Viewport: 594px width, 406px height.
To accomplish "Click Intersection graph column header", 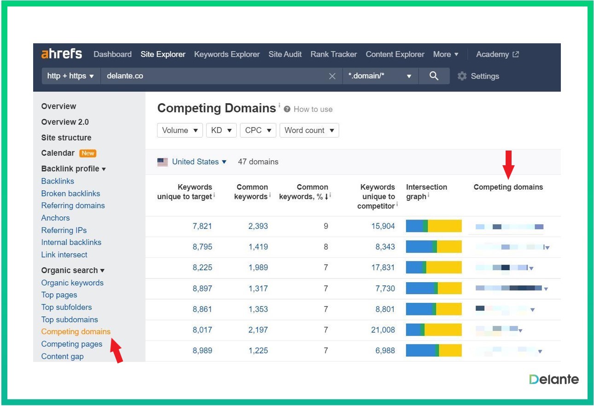I will (426, 192).
